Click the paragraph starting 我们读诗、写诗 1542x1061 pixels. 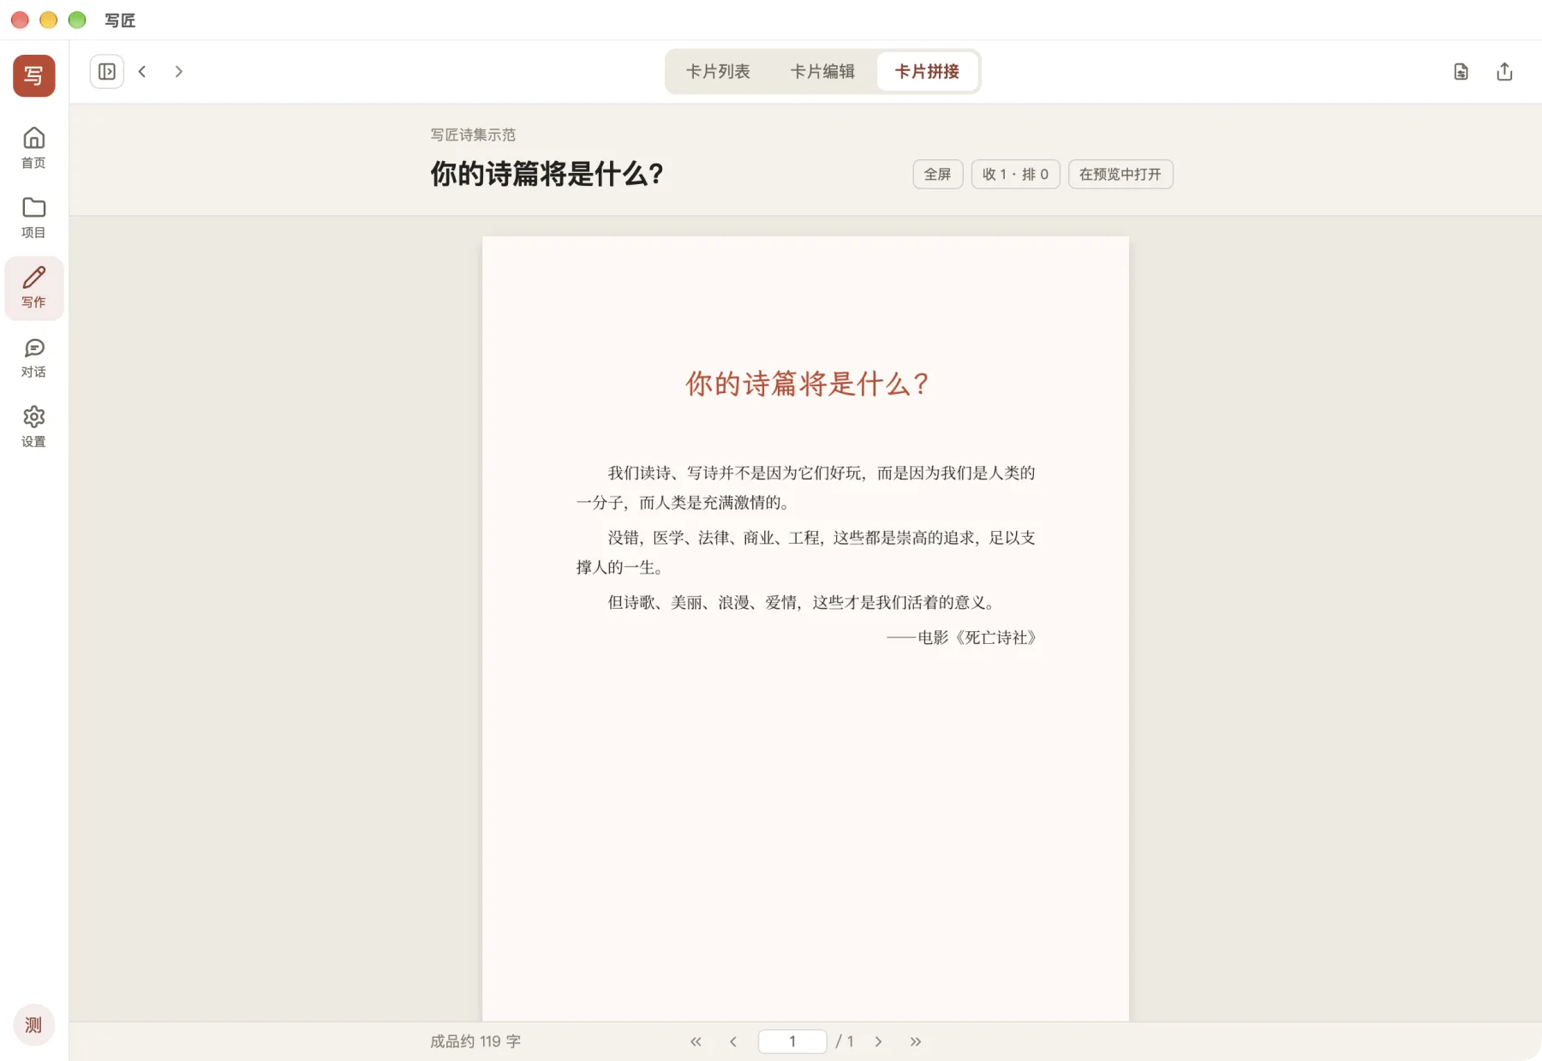coord(806,488)
